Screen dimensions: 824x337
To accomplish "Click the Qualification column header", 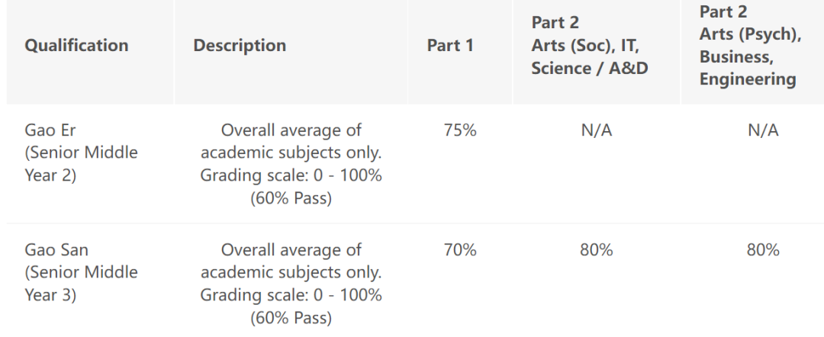I will tap(76, 46).
